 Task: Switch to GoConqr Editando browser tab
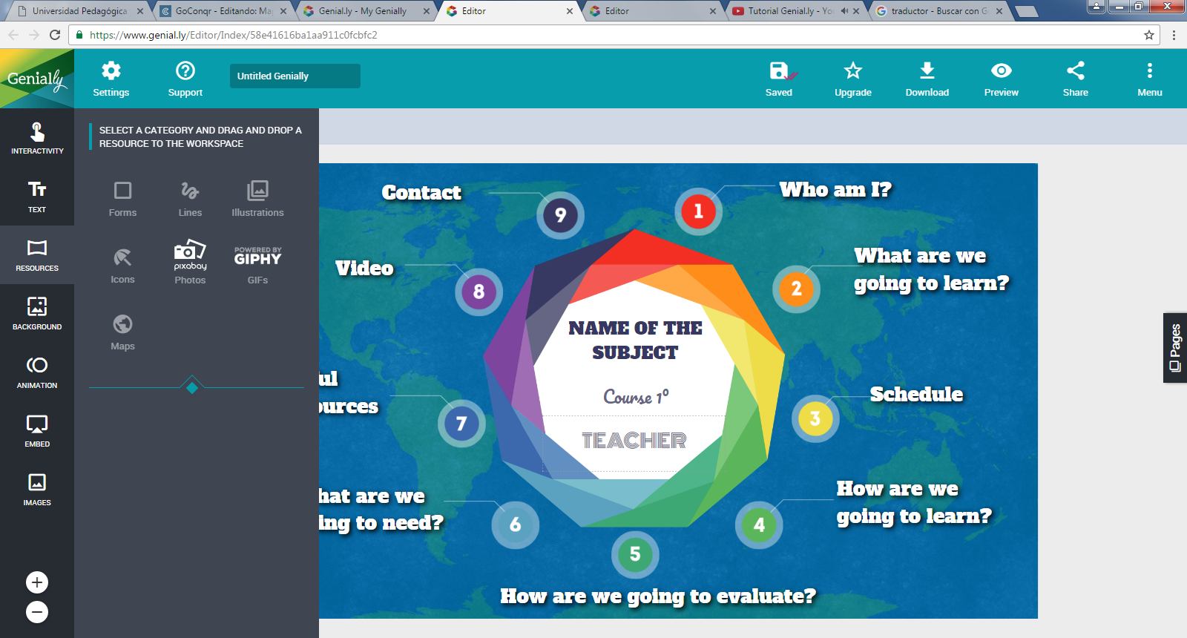pyautogui.click(x=223, y=11)
